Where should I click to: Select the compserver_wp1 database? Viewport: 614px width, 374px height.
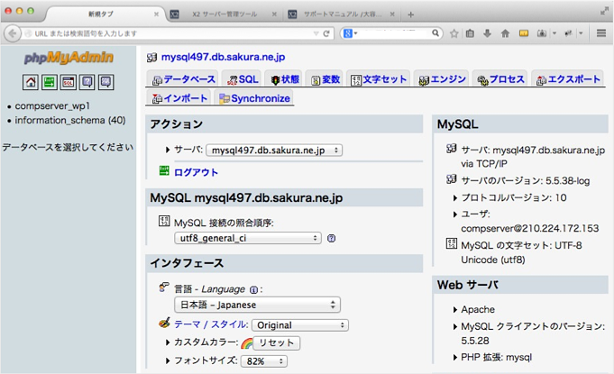point(52,106)
